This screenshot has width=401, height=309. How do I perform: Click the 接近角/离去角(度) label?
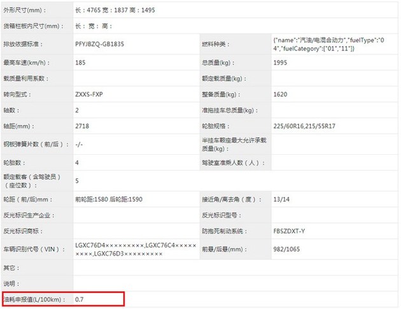coord(232,199)
